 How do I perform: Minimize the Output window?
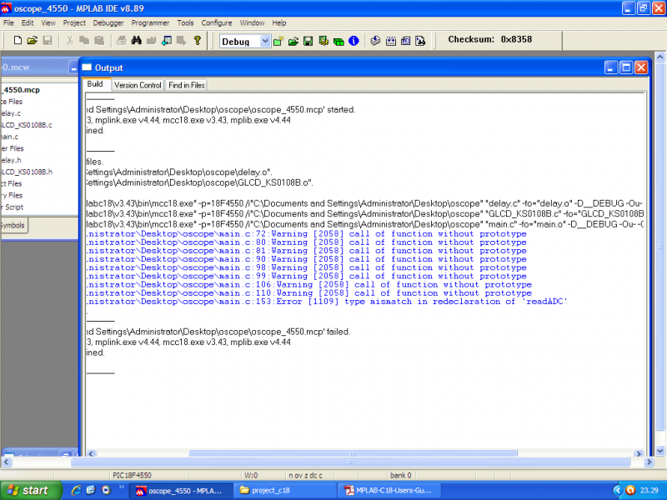611,67
